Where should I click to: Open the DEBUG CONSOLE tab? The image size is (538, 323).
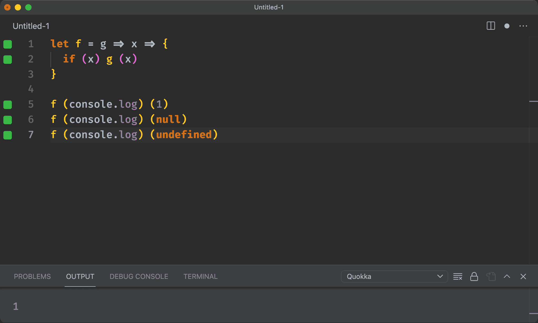point(139,277)
